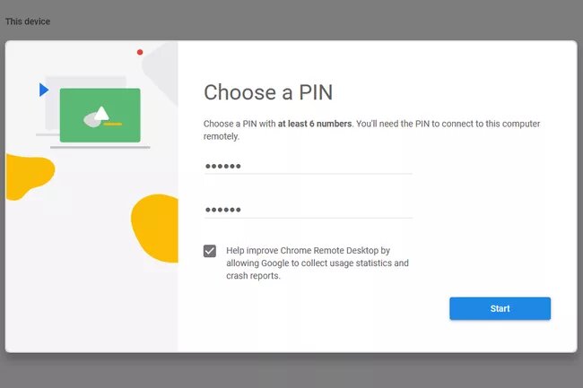The width and height of the screenshot is (583, 388).
Task: Click the blue play triangle icon
Action: click(44, 90)
